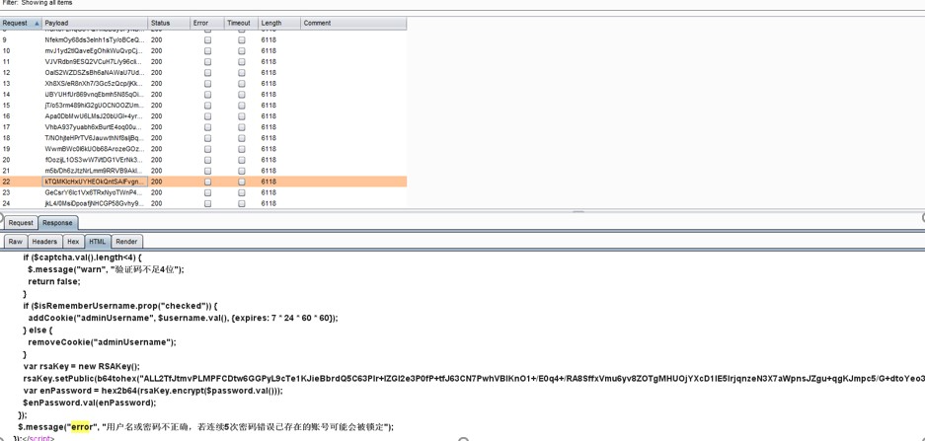Toggle Error checkbox for request 20
Image resolution: width=925 pixels, height=441 pixels.
tap(207, 160)
